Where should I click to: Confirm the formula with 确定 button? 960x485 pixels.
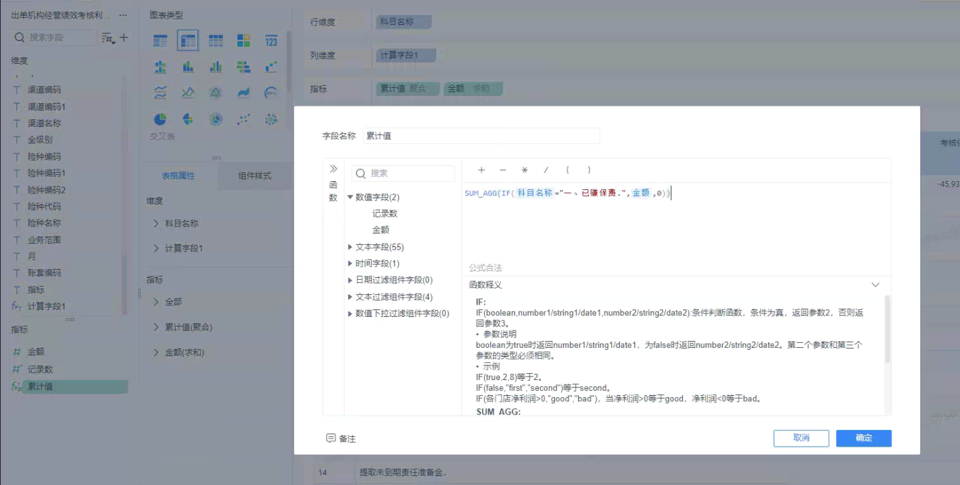(863, 438)
